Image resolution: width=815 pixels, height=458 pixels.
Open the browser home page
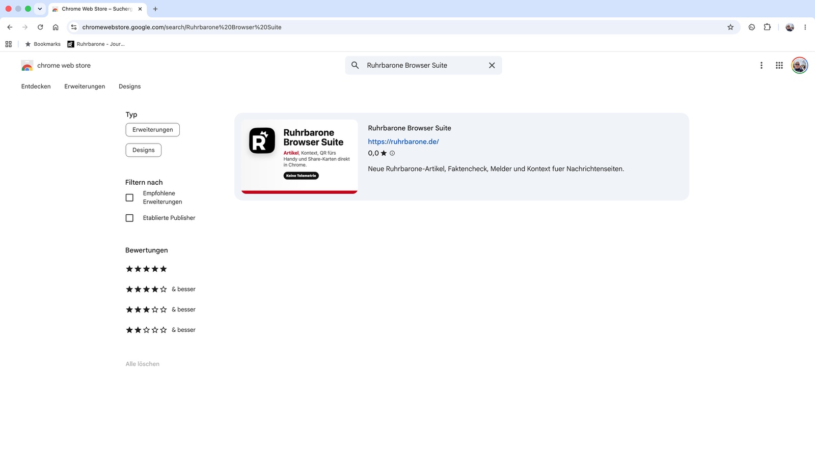pyautogui.click(x=56, y=27)
